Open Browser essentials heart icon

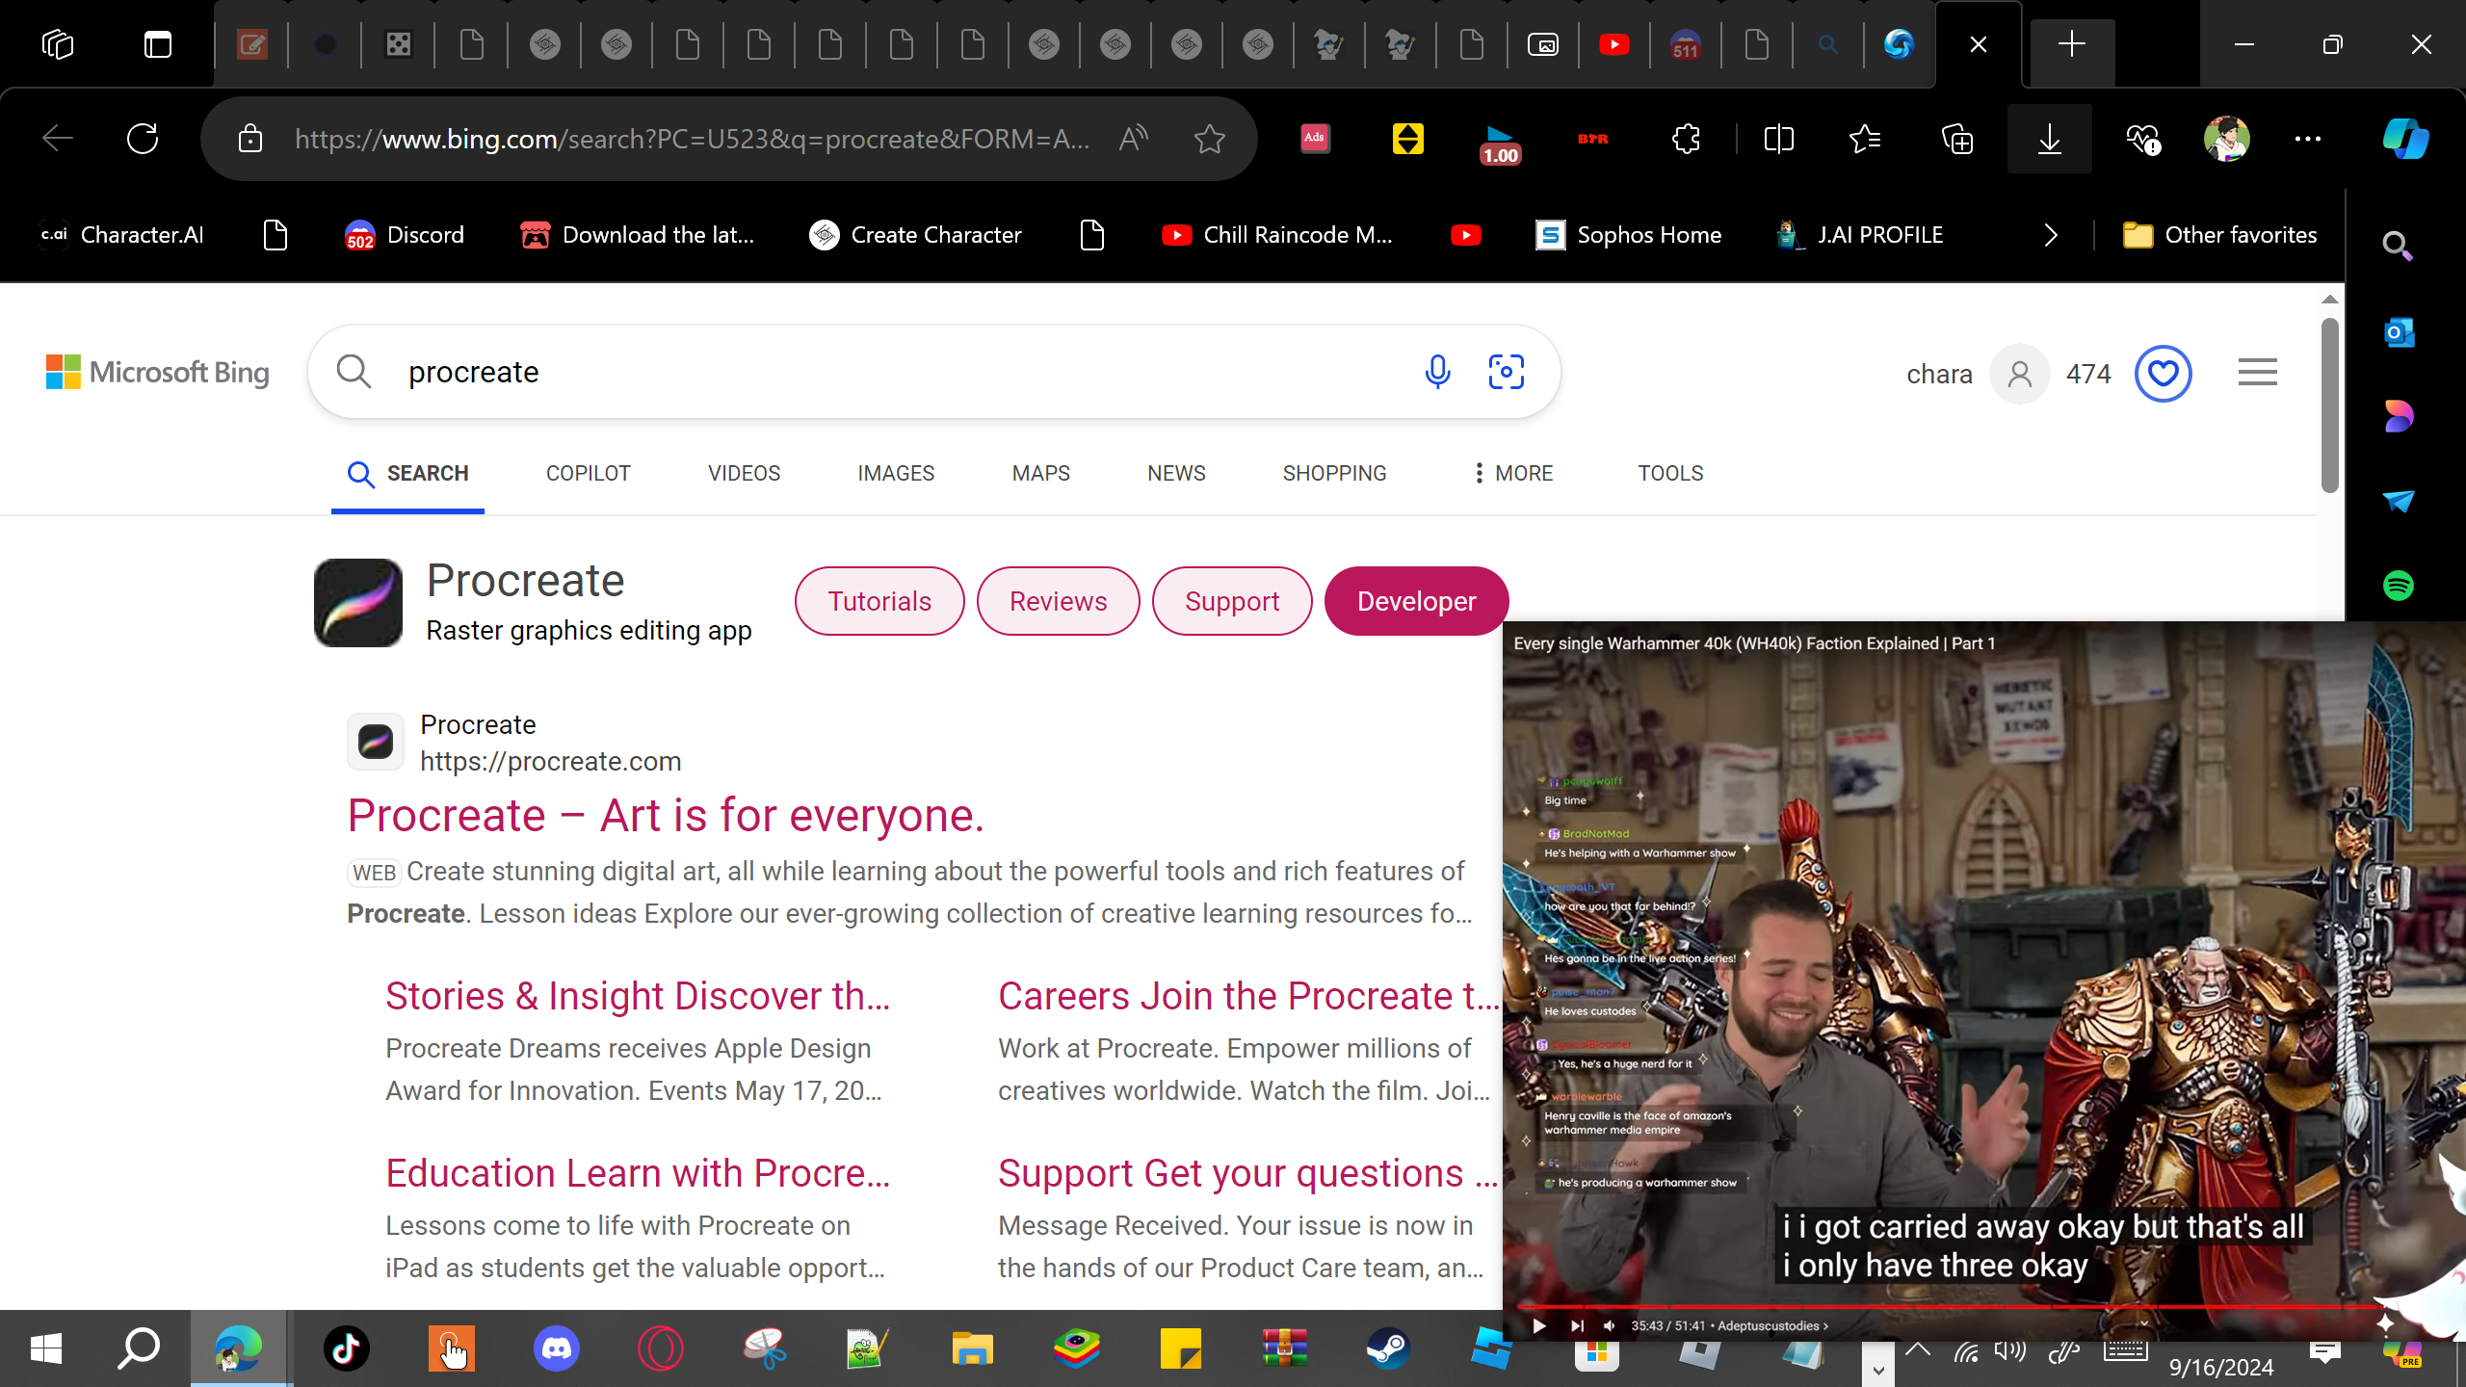pyautogui.click(x=2143, y=139)
